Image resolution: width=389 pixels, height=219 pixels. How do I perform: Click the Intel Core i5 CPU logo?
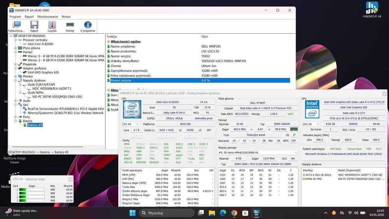click(x=132, y=109)
